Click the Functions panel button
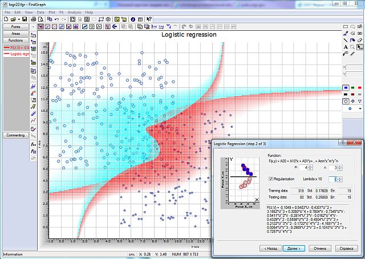 click(x=15, y=41)
